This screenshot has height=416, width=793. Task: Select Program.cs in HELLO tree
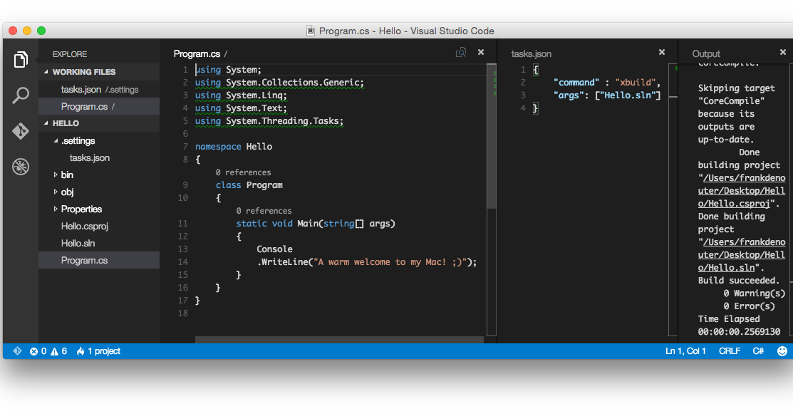[99, 260]
